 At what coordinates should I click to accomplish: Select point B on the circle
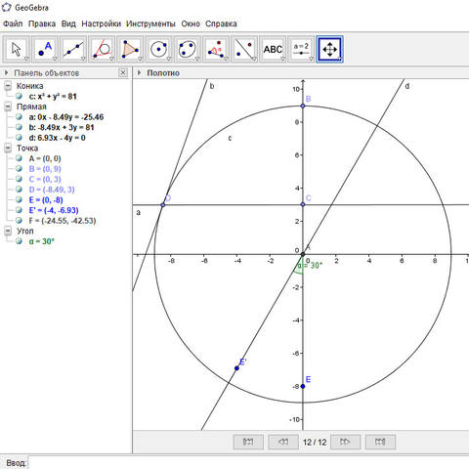click(303, 106)
